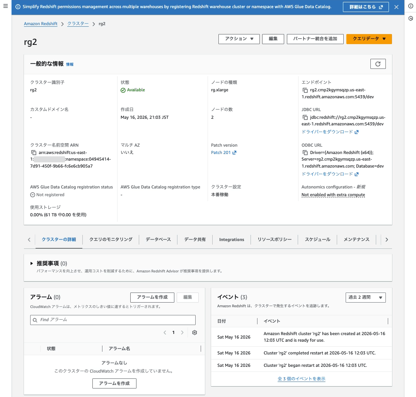Click the イベント column header
The height and width of the screenshot is (397, 416).
tap(272, 321)
